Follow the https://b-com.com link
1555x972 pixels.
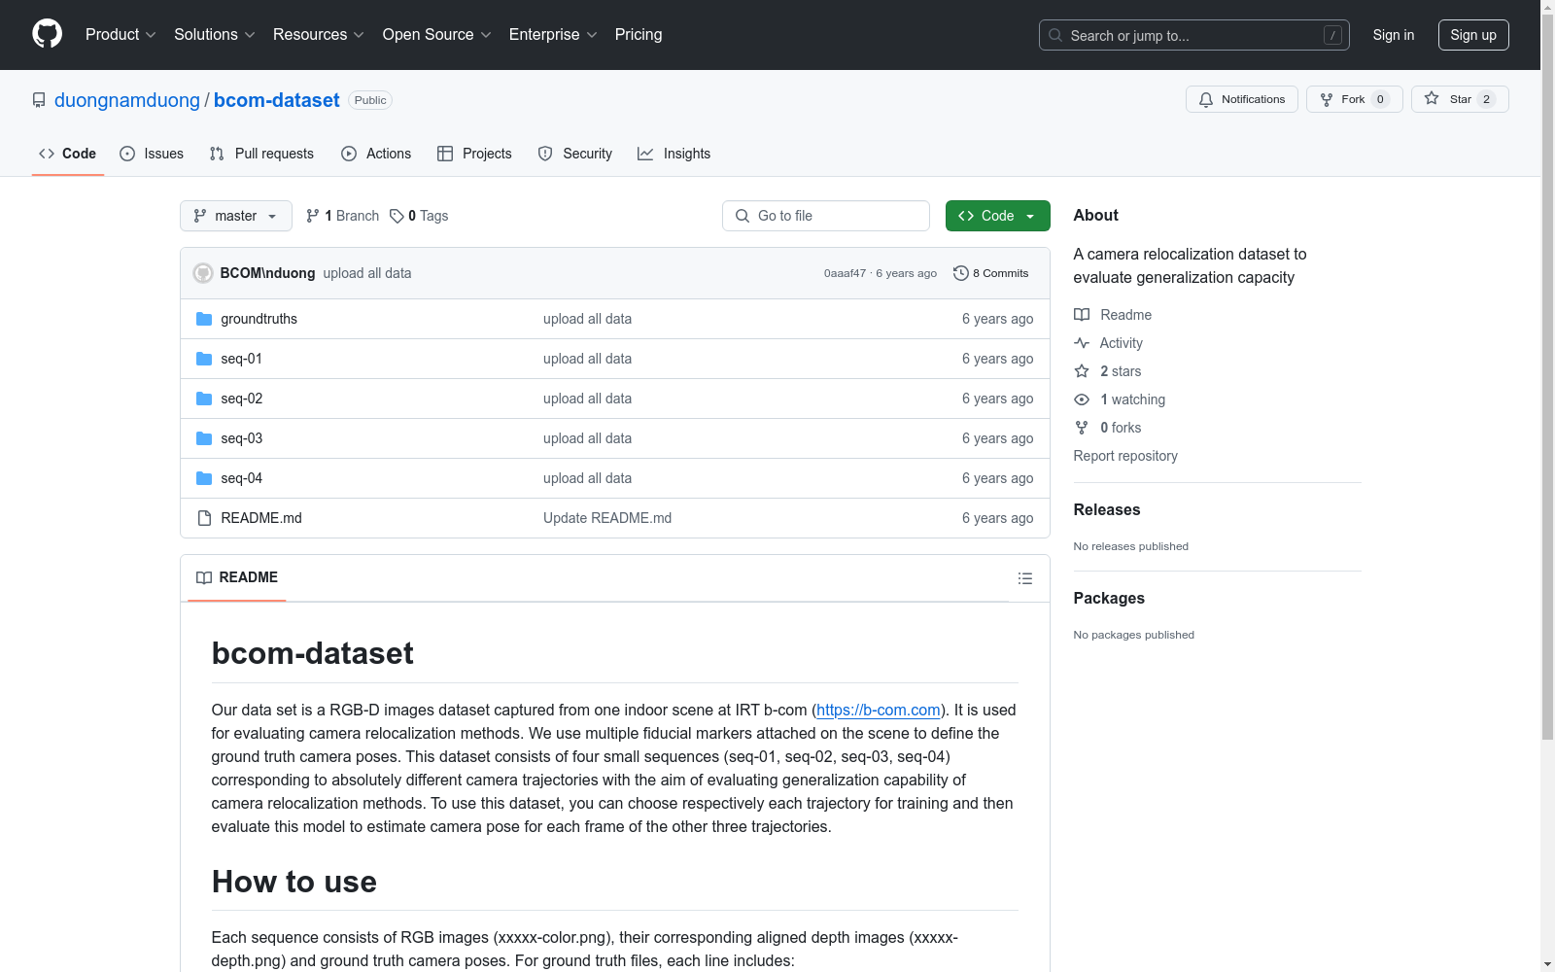[x=878, y=710]
